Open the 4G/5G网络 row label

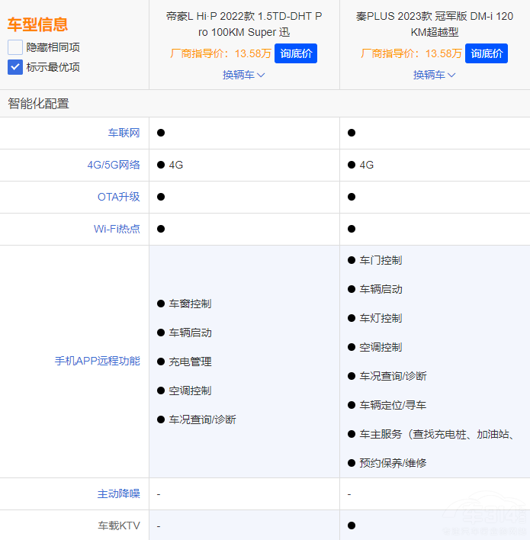pos(114,165)
